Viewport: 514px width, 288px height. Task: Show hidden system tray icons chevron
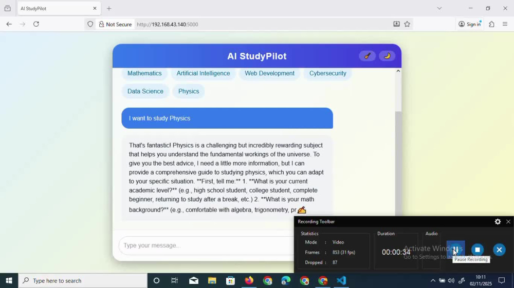(x=433, y=280)
